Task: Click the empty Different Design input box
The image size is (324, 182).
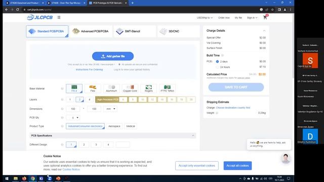Action: (x=123, y=145)
